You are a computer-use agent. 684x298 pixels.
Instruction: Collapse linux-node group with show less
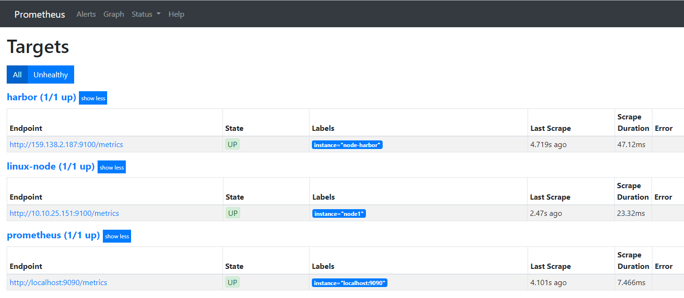pyautogui.click(x=111, y=167)
